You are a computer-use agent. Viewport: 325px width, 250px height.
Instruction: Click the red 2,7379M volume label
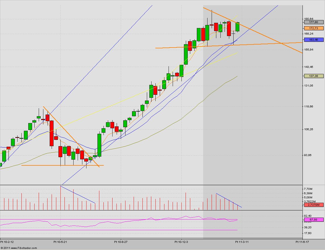coord(313,205)
